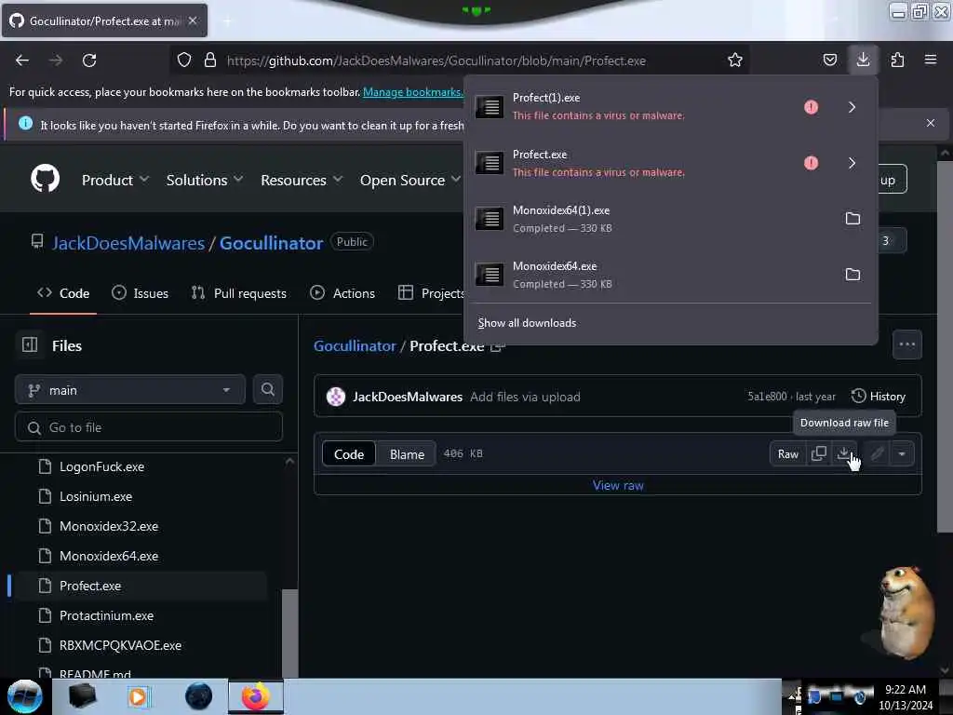Screen dimensions: 953x715
Task: Switch to the Code repository tab
Action: click(x=63, y=293)
